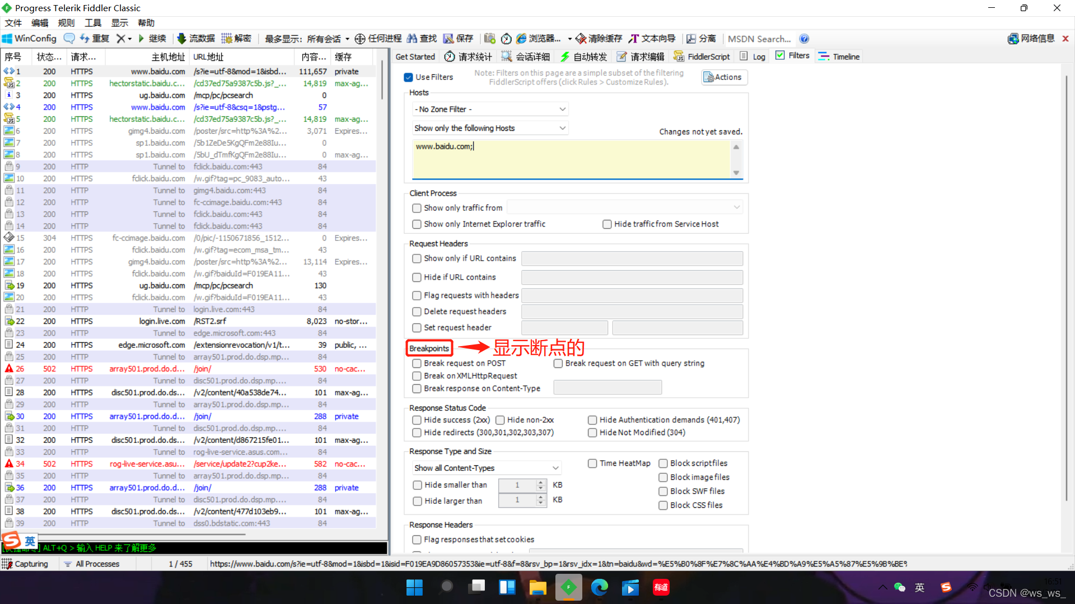Check Show only Internet Explorer traffic
The image size is (1075, 604).
[x=417, y=224]
